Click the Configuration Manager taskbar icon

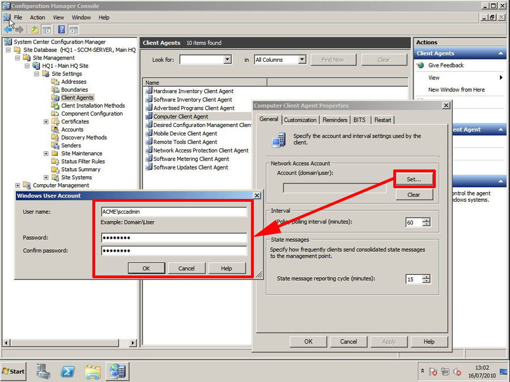(117, 371)
